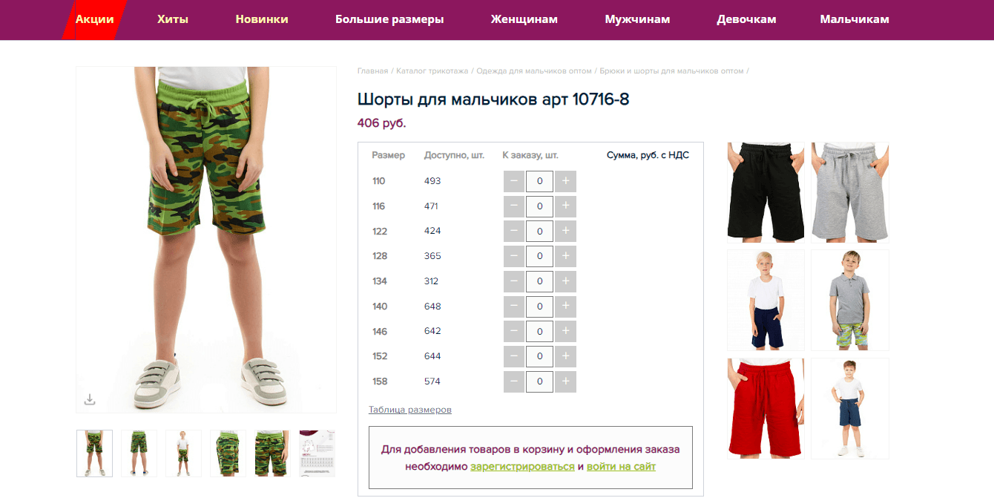Click the Сумма, руб. с НДС header
Viewport: 994px width, 498px height.
coord(648,155)
